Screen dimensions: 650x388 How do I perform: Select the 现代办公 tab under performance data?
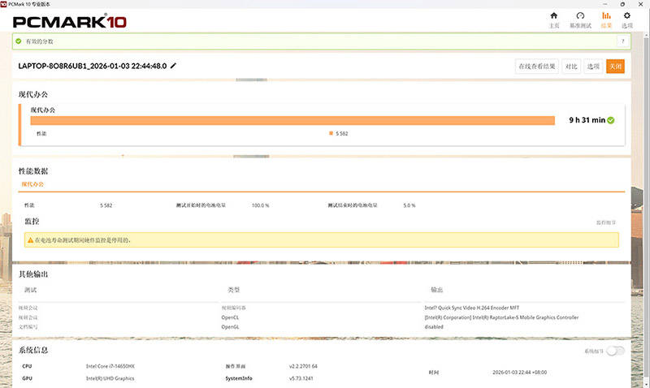point(32,184)
